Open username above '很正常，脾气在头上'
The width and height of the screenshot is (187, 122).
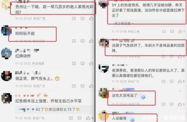28,73
